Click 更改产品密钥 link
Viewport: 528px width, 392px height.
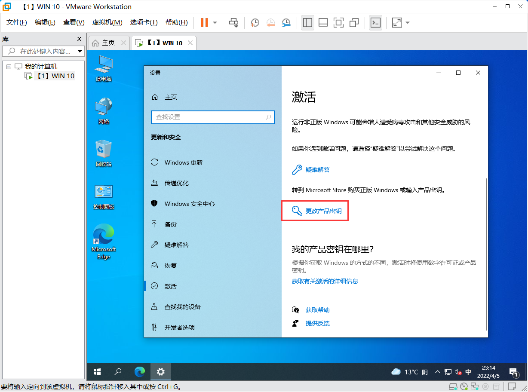[x=317, y=211]
